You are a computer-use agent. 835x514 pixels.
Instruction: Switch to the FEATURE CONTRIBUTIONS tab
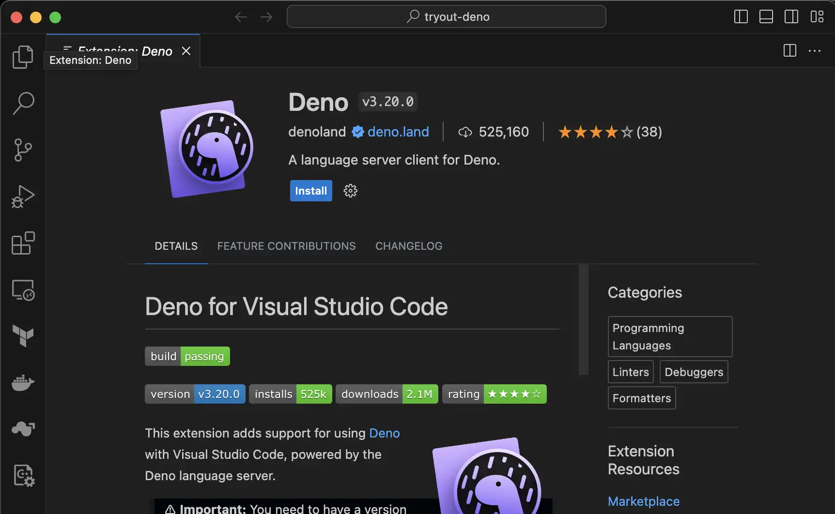(286, 246)
